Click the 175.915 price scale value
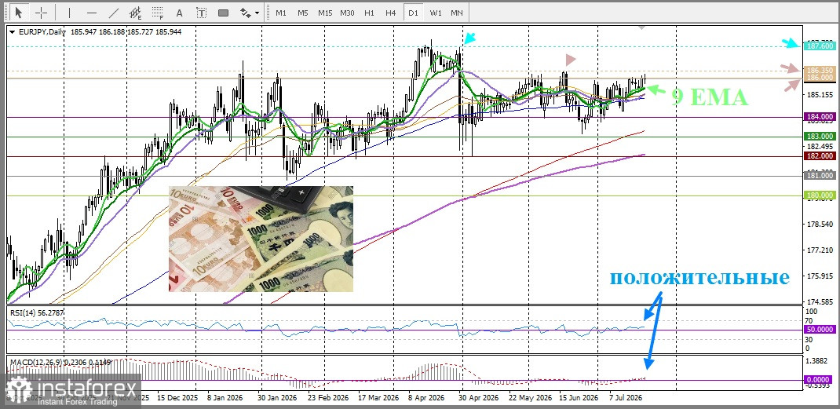840x409 pixels. [x=819, y=276]
